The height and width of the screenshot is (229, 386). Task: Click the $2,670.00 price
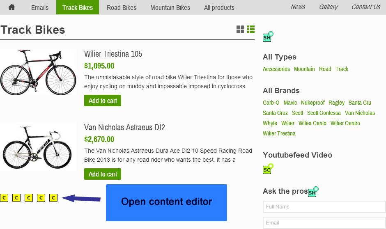point(99,140)
